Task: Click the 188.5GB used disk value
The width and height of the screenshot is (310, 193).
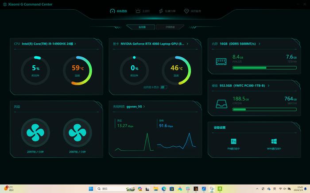Action: click(x=240, y=99)
